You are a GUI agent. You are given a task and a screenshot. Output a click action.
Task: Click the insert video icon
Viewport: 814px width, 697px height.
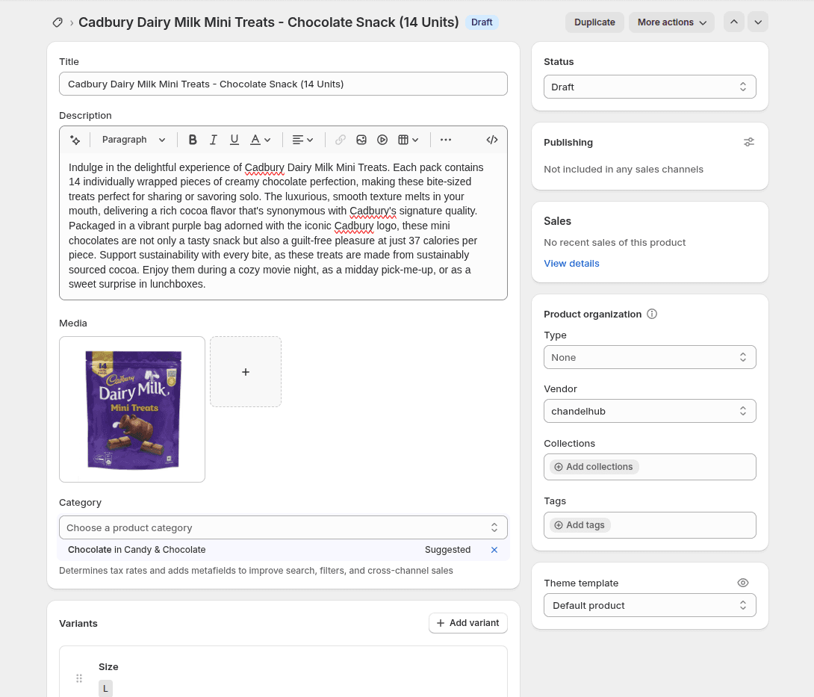coord(382,140)
